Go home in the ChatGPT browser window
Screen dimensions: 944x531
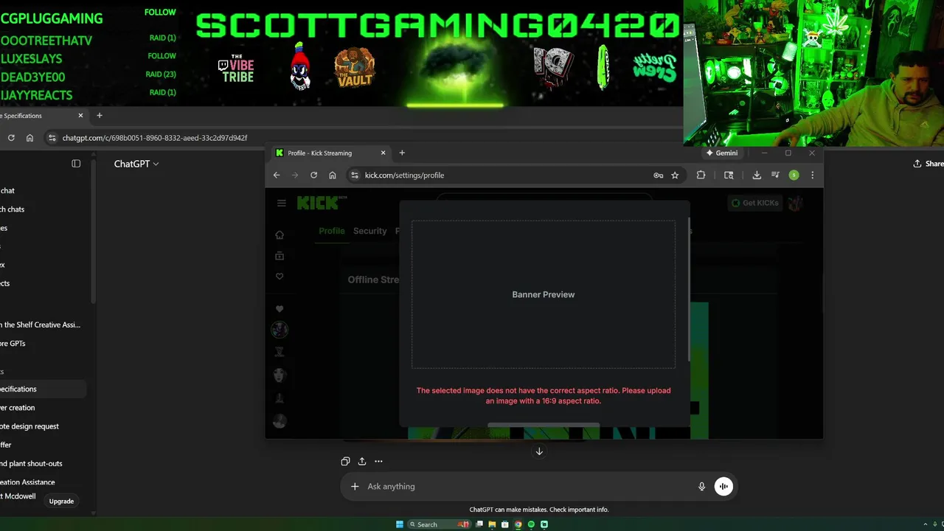29,138
